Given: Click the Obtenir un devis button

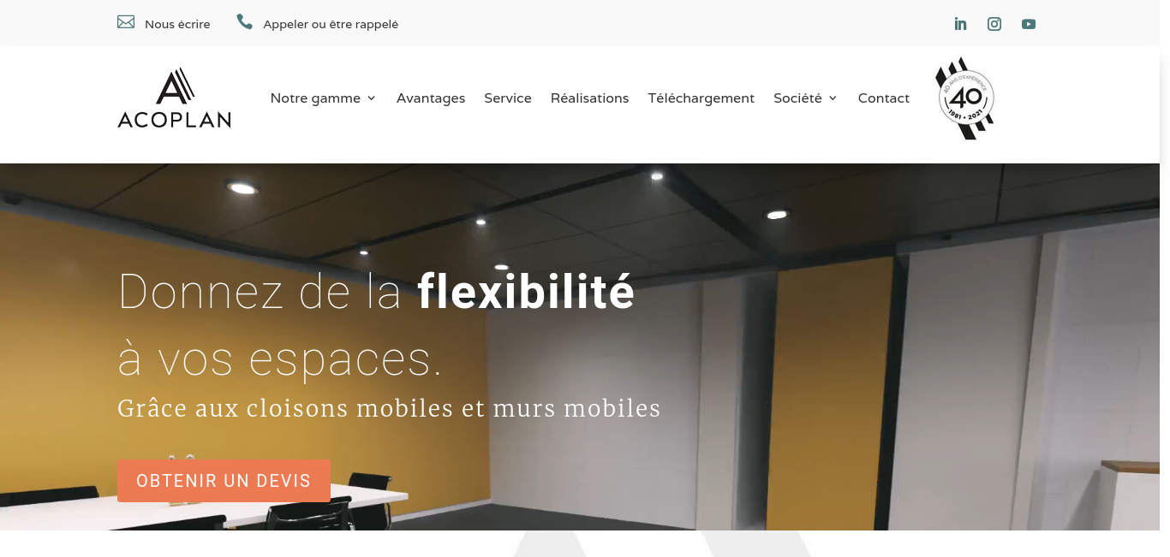Looking at the screenshot, I should coord(224,481).
